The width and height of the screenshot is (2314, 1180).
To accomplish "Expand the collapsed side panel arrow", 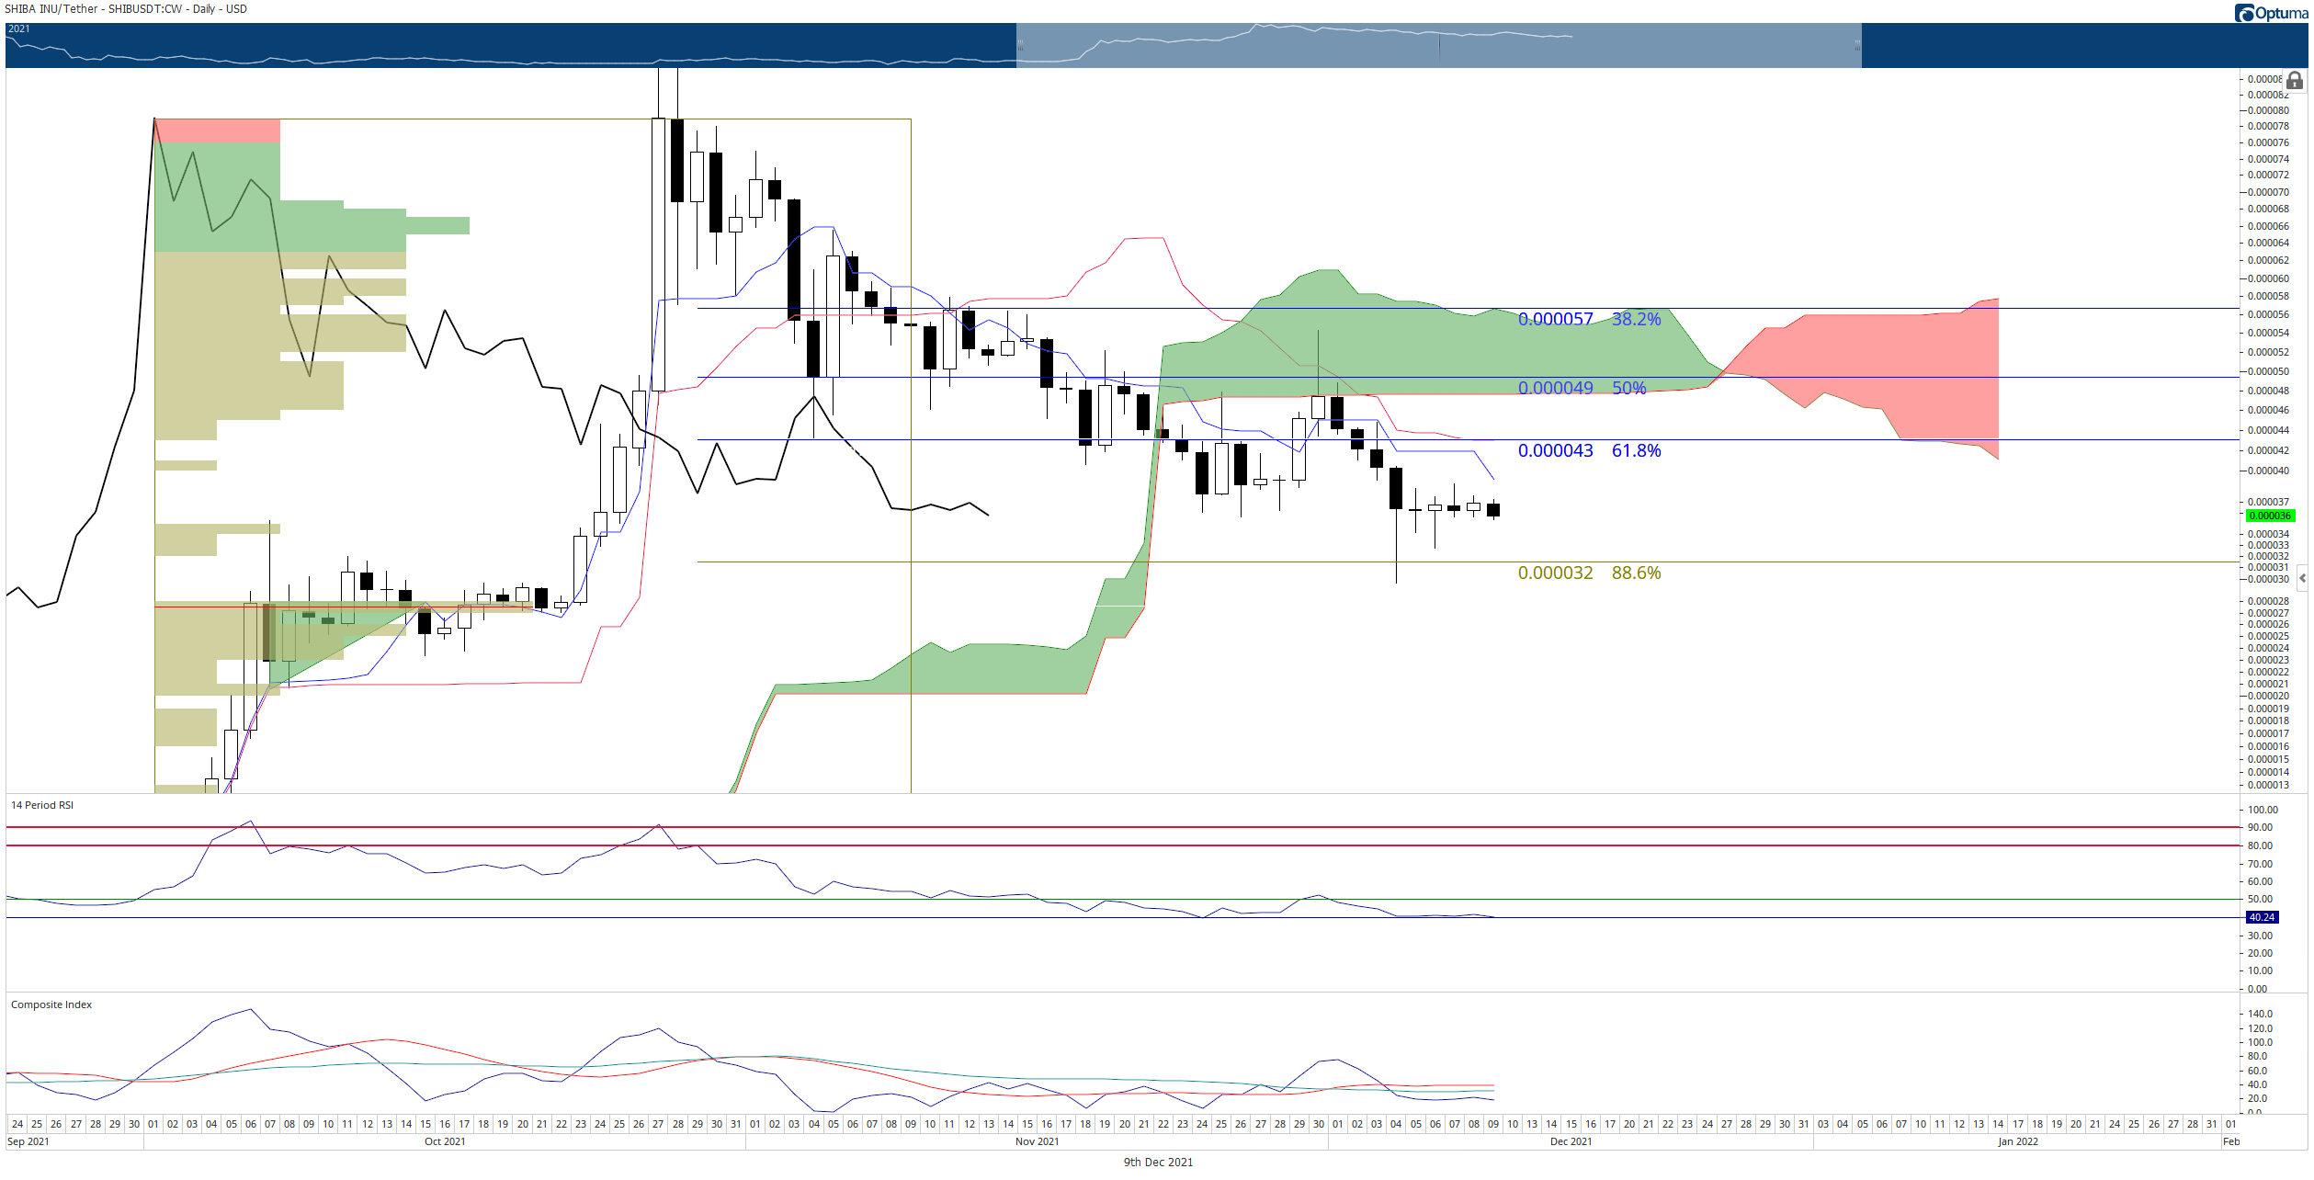I will (2302, 578).
